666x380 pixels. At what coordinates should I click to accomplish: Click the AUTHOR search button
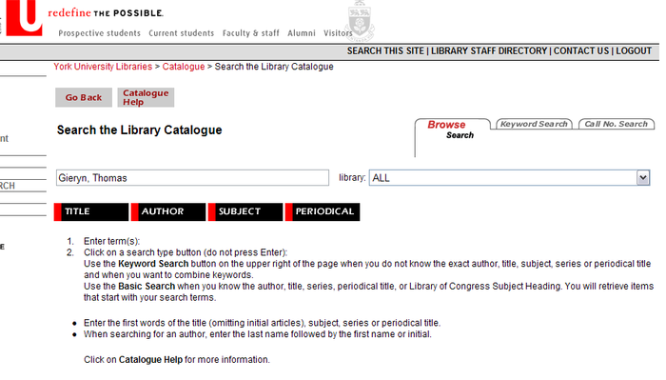(x=168, y=211)
